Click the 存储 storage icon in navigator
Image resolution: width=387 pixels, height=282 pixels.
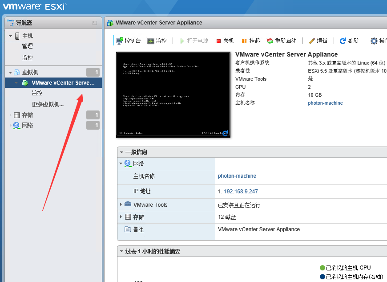tap(17, 115)
